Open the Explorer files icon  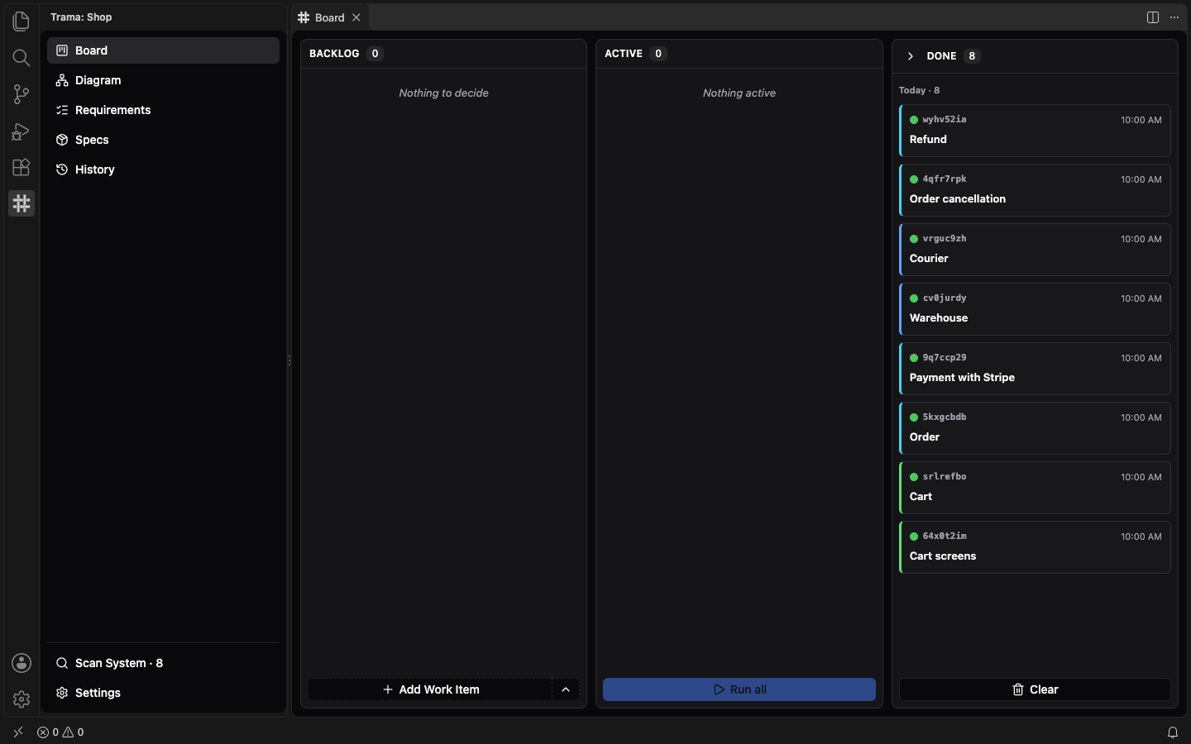tap(22, 21)
